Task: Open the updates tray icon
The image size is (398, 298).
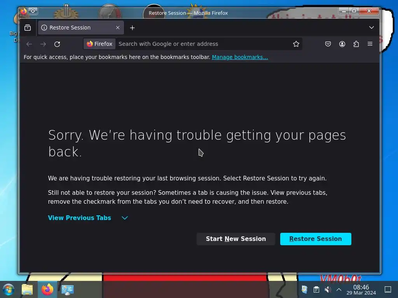Action: point(304,289)
